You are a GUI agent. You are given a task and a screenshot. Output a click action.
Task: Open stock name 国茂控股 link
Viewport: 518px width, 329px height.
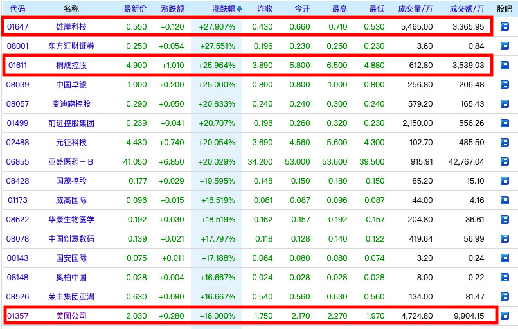pyautogui.click(x=71, y=181)
